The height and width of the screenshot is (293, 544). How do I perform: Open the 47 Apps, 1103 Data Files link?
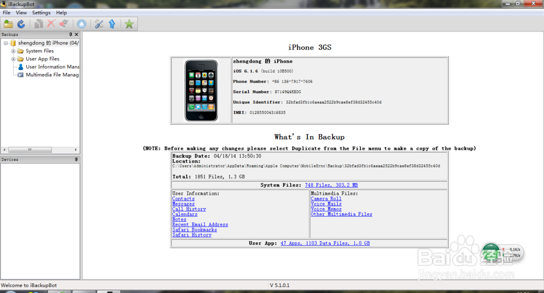(x=325, y=244)
